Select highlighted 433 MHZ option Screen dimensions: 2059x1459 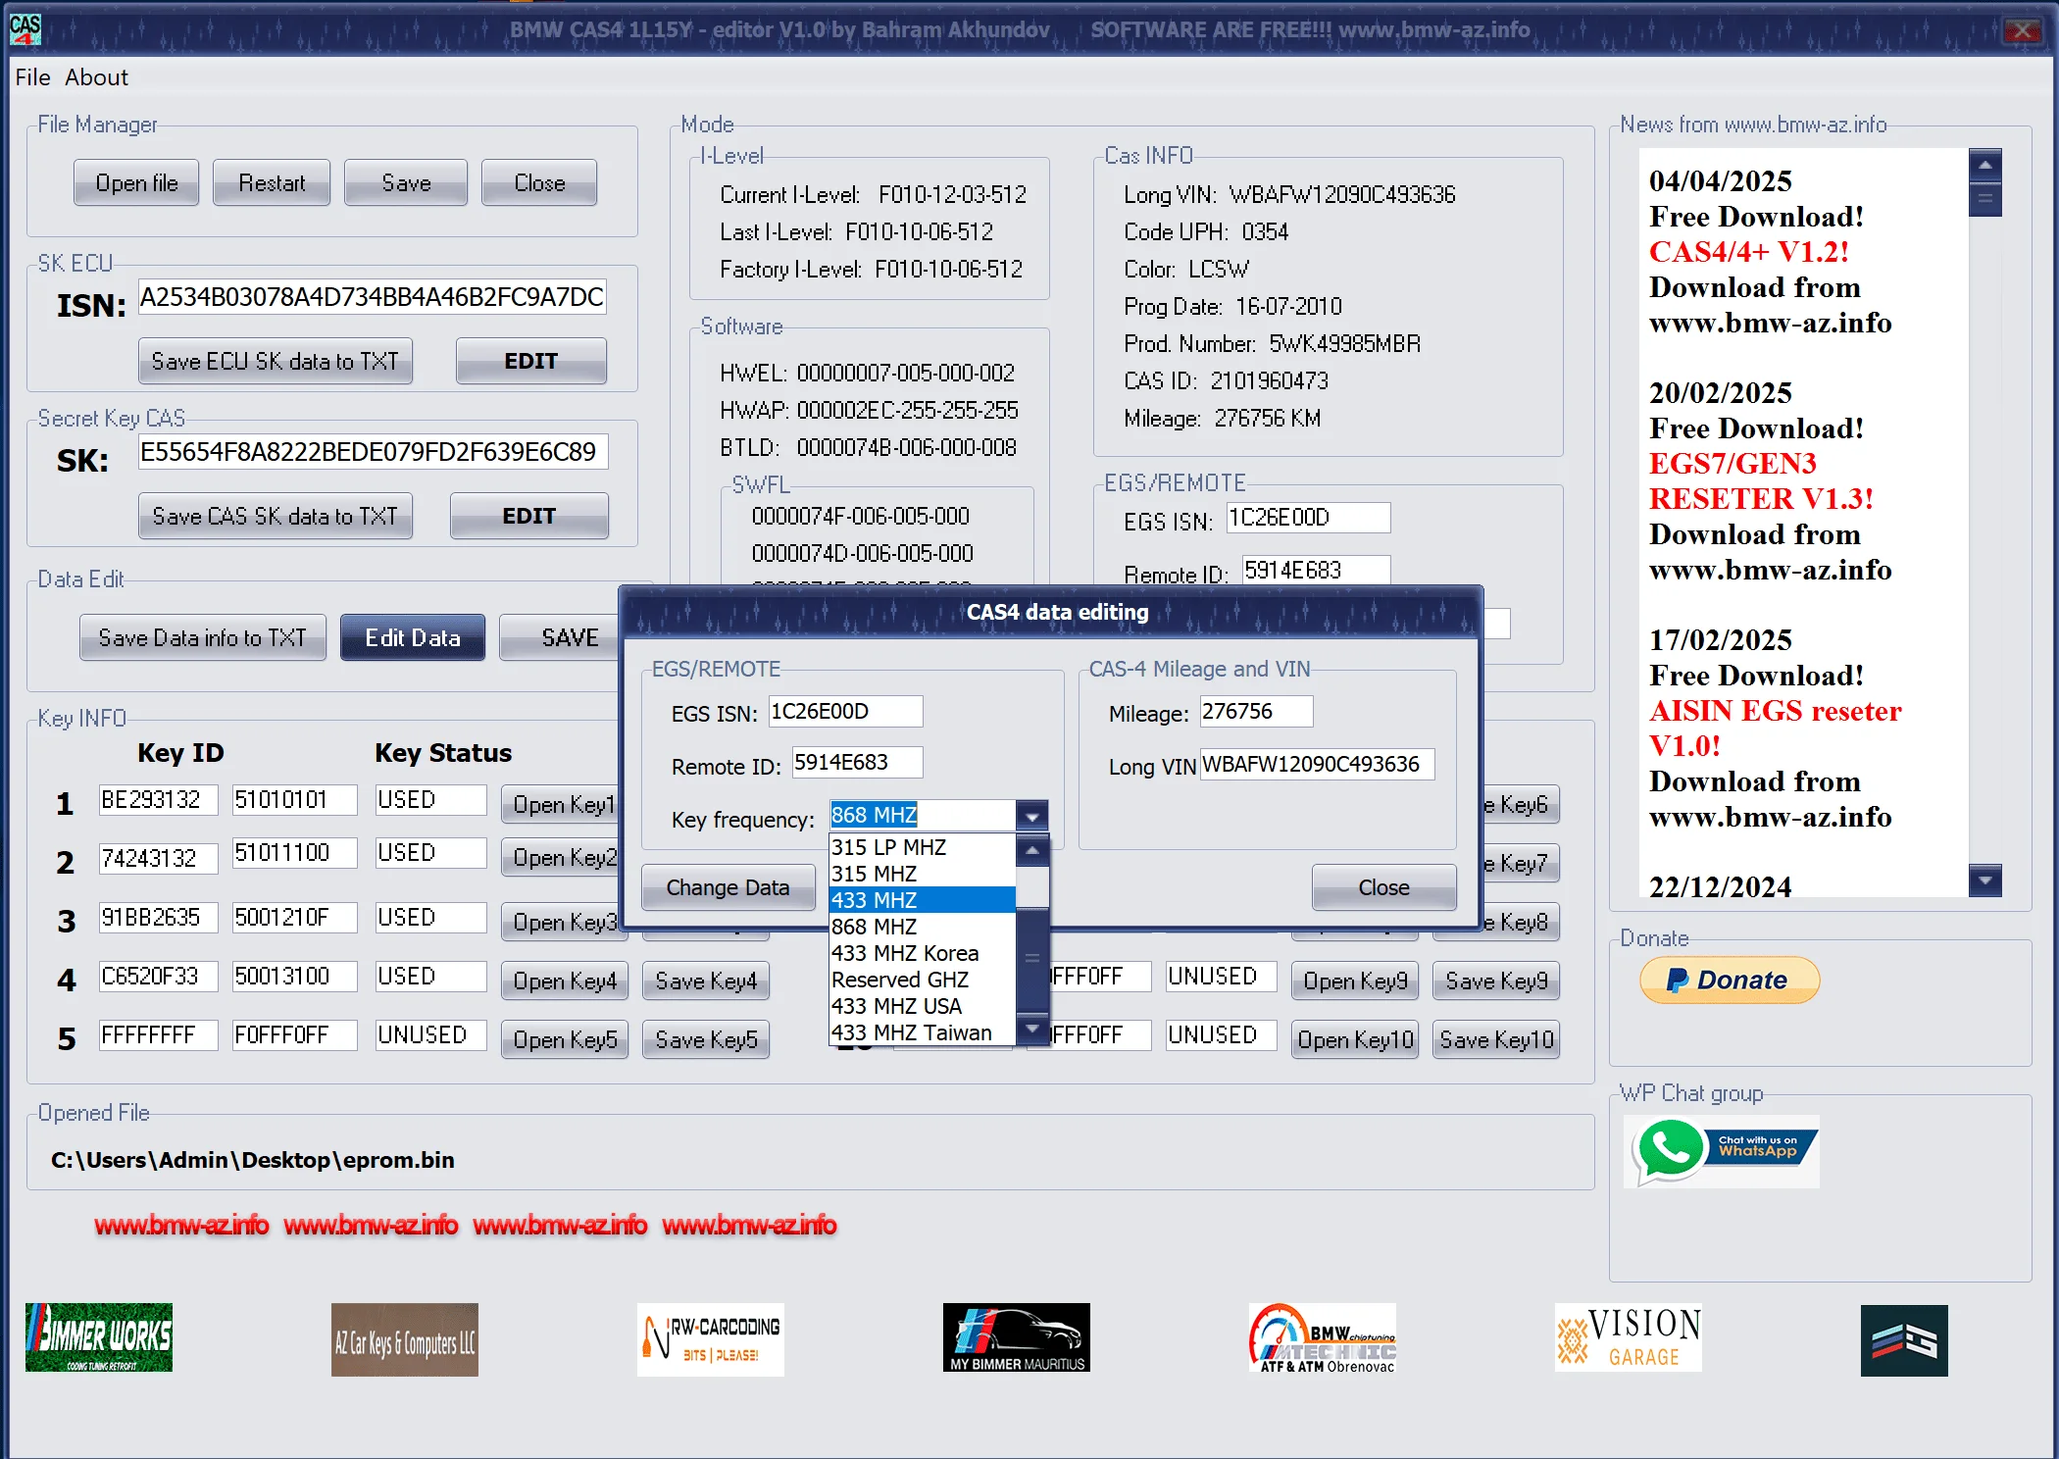click(x=922, y=900)
